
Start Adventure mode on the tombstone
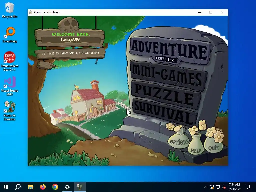pyautogui.click(x=170, y=50)
